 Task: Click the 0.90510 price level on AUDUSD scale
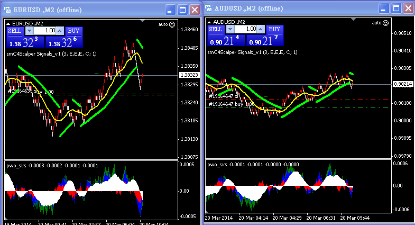pyautogui.click(x=403, y=33)
